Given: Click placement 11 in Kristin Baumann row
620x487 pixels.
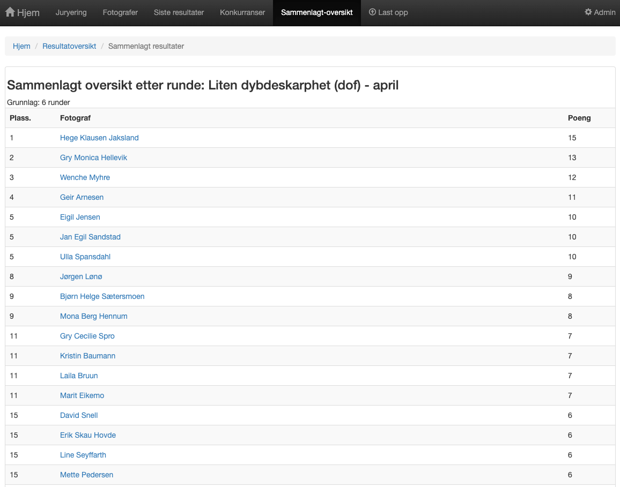Looking at the screenshot, I should 14,356.
